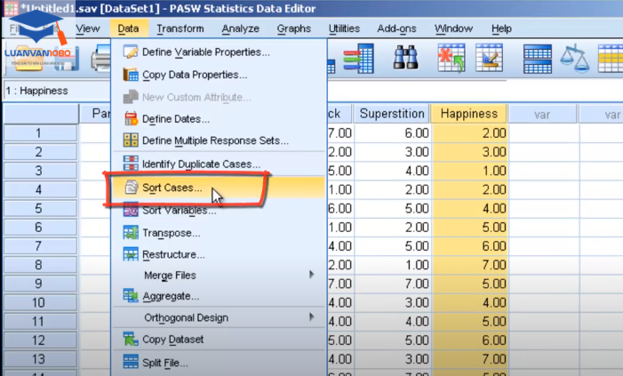Open the Utilities menu
623x376 pixels.
[x=344, y=28]
